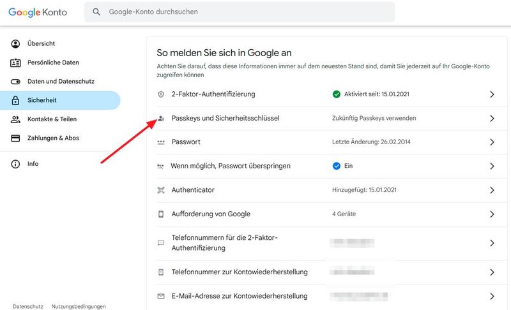Expand the 2-Faktor-Authentifizierung row chevron
Screen dimensions: 511x310
point(492,94)
